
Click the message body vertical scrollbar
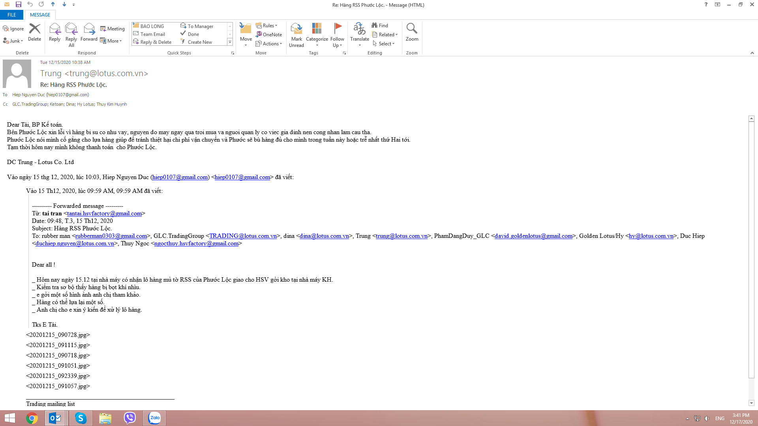click(751, 249)
